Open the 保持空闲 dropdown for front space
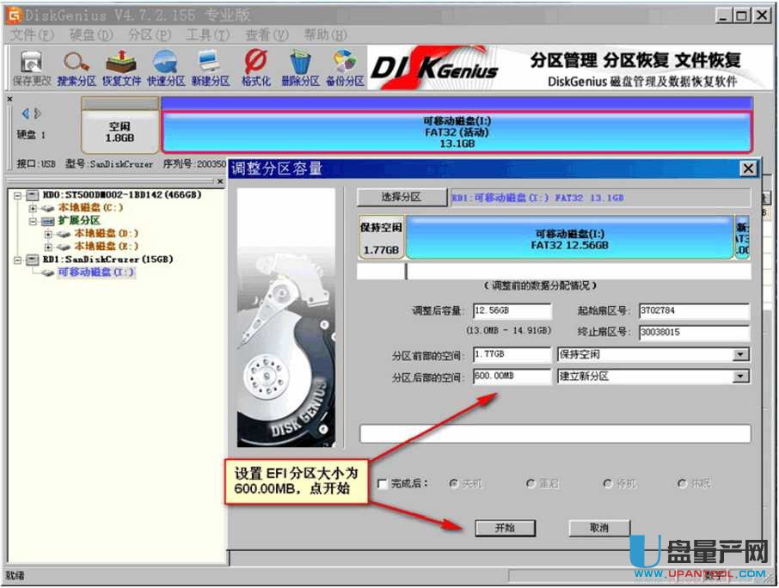This screenshot has width=779, height=588. (740, 354)
